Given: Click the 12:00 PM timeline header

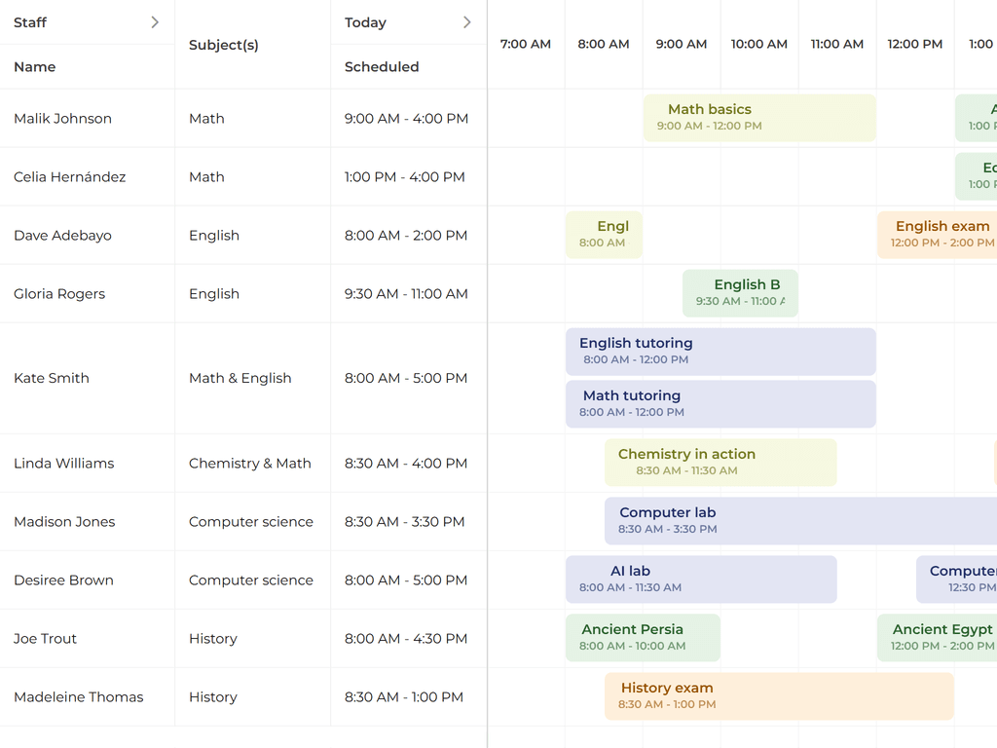Looking at the screenshot, I should tap(915, 44).
